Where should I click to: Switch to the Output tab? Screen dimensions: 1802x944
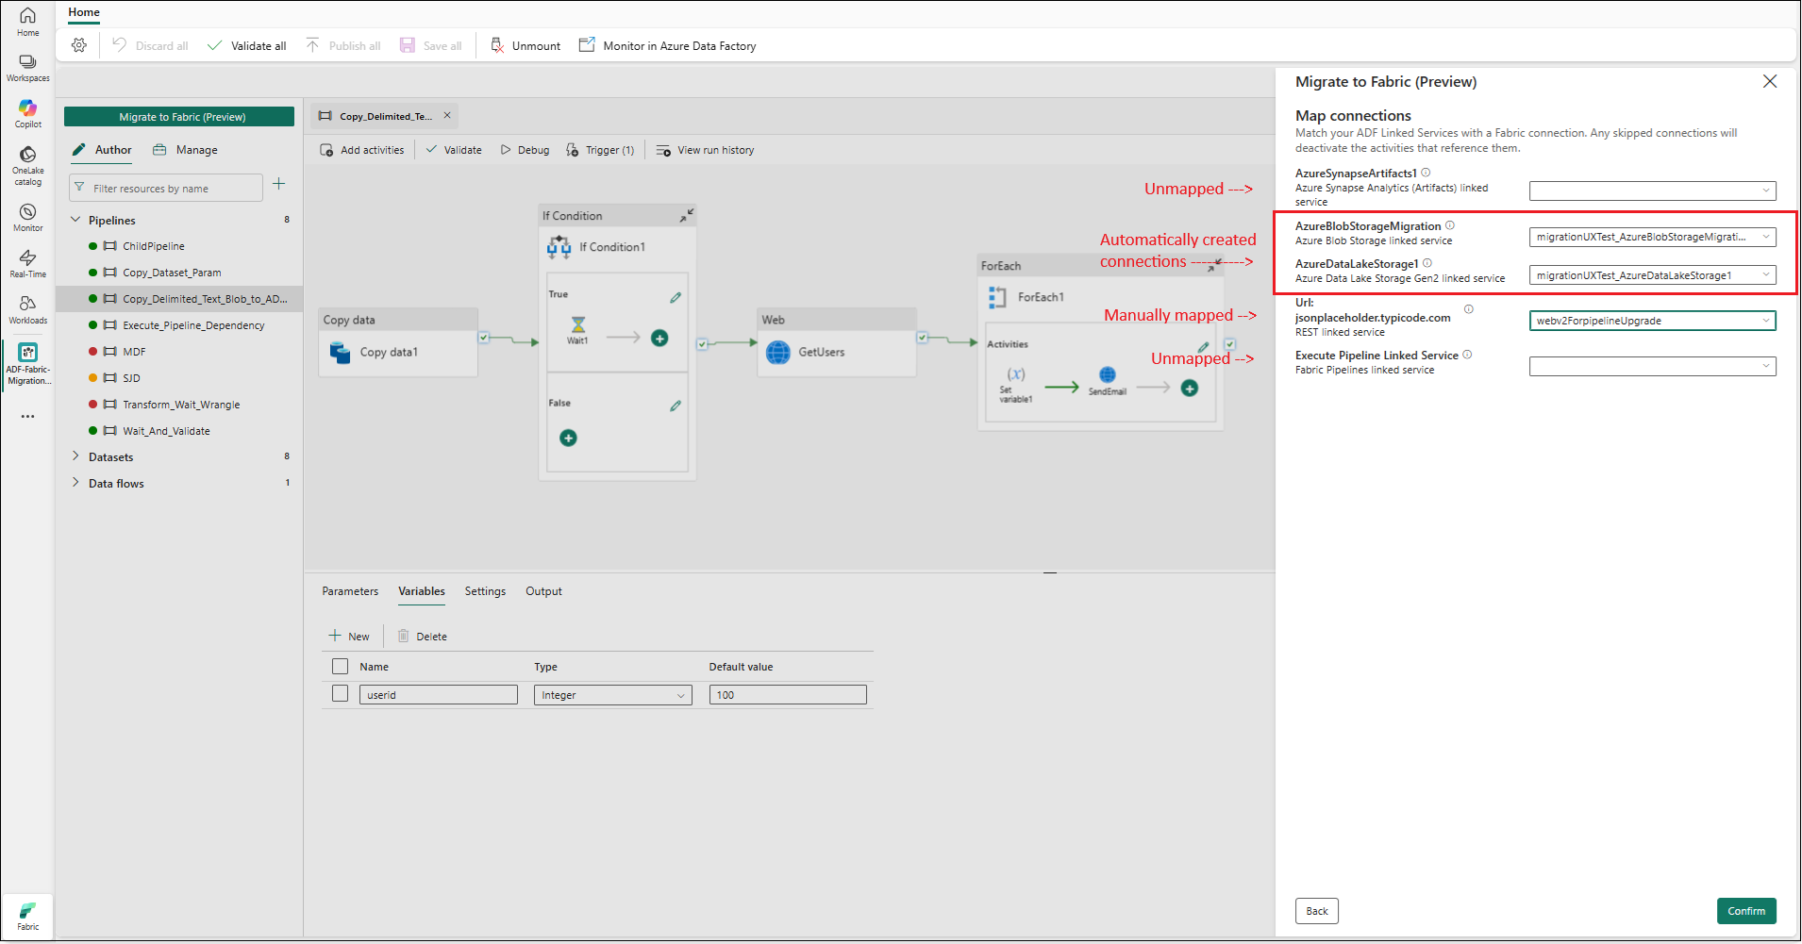543,591
